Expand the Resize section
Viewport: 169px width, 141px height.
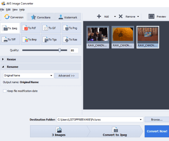click(41, 59)
